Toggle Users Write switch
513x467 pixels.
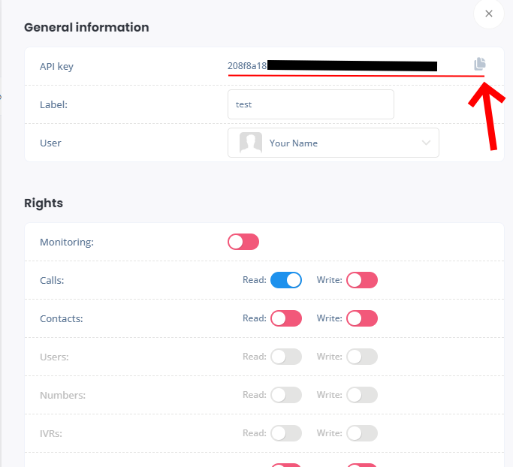point(362,357)
